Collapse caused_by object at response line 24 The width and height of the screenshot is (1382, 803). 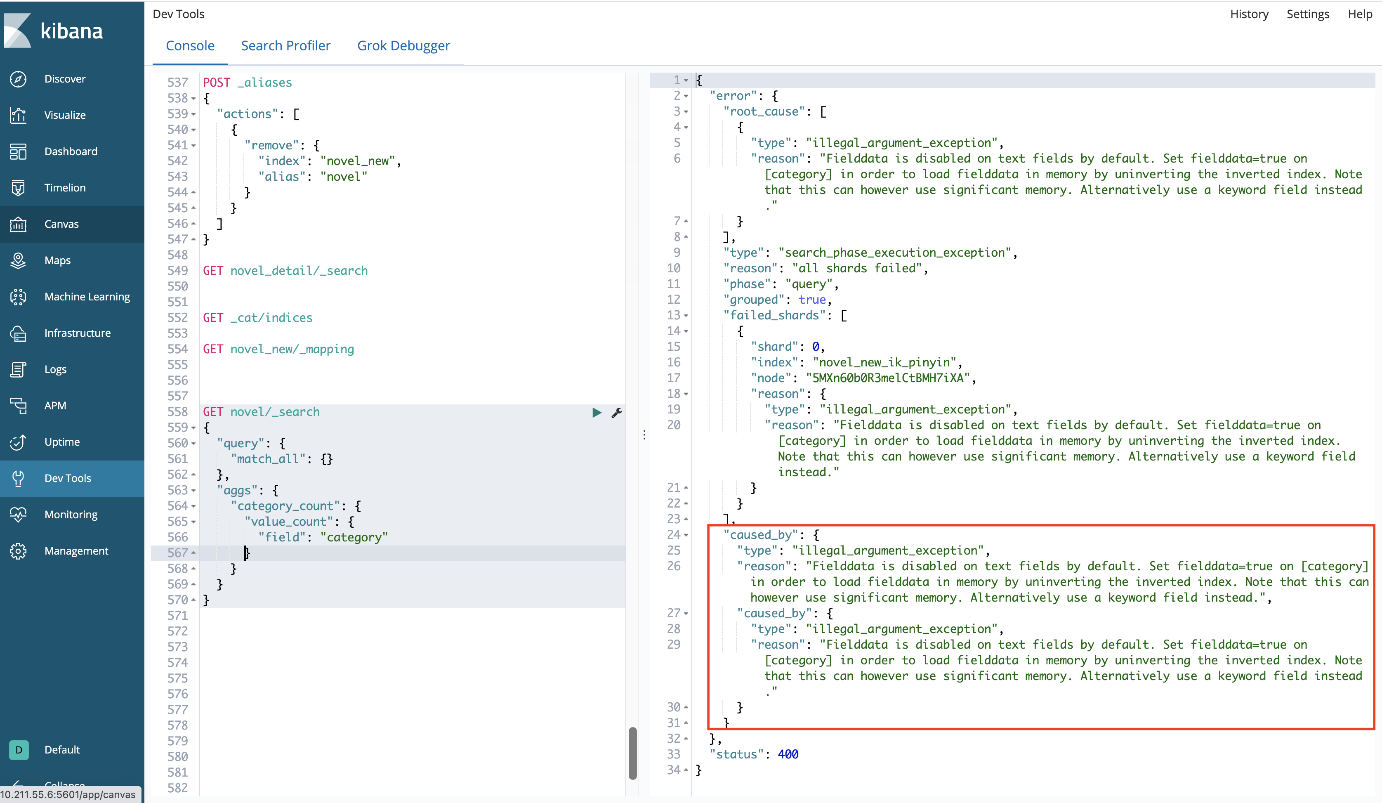(686, 535)
